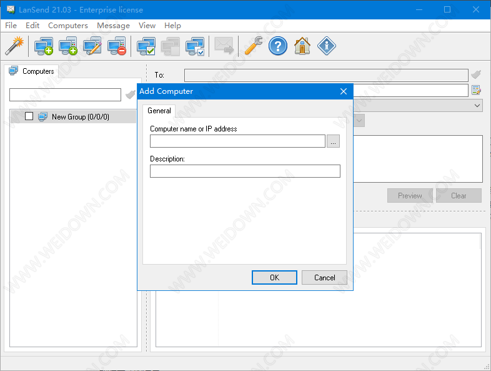The width and height of the screenshot is (491, 371).
Task: Select the General tab in Add Computer
Action: point(159,111)
